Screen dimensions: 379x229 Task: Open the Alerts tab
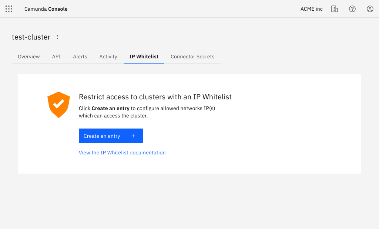point(80,57)
